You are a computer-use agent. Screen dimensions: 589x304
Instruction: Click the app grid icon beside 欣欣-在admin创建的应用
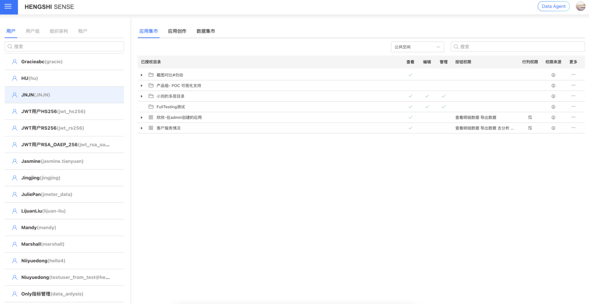point(151,118)
